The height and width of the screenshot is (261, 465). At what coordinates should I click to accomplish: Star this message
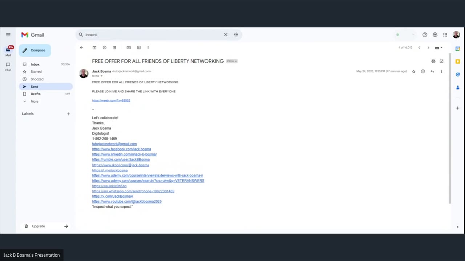pos(413,71)
